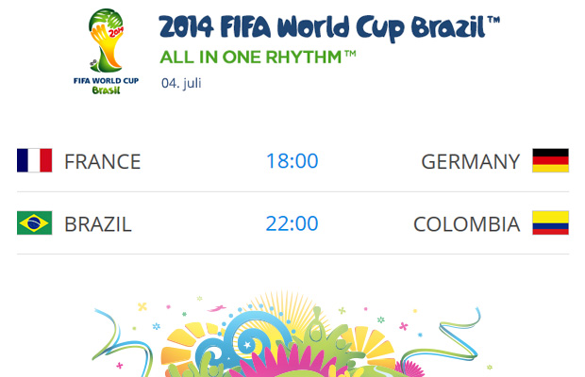Select the GERMANY team name

[470, 161]
